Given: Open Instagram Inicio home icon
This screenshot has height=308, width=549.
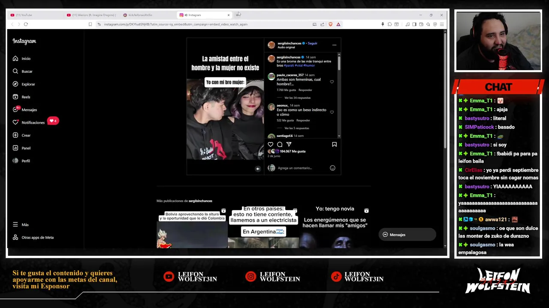Looking at the screenshot, I should tap(15, 59).
